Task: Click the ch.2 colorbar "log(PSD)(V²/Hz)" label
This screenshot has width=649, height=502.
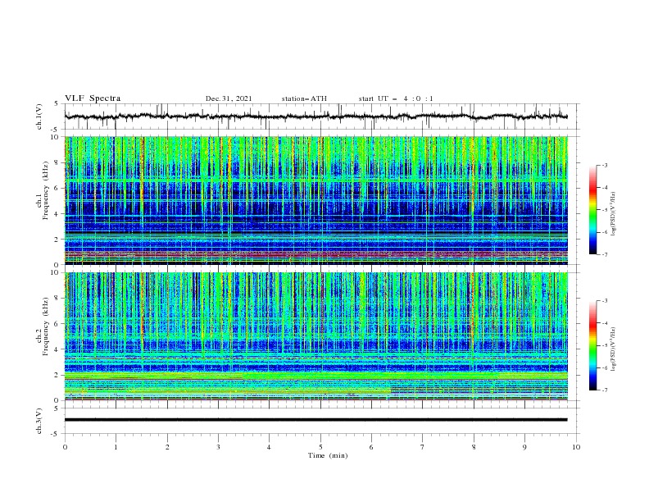Action: pos(614,349)
